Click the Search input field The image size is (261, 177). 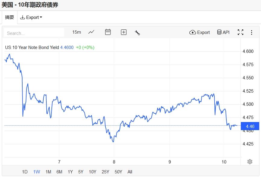pos(34,33)
